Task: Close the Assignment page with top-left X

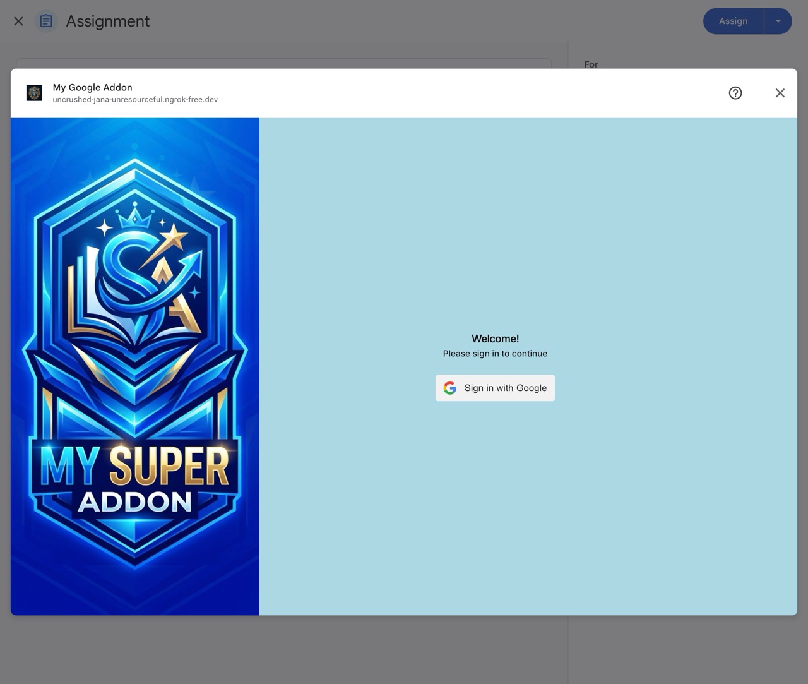Action: point(18,21)
